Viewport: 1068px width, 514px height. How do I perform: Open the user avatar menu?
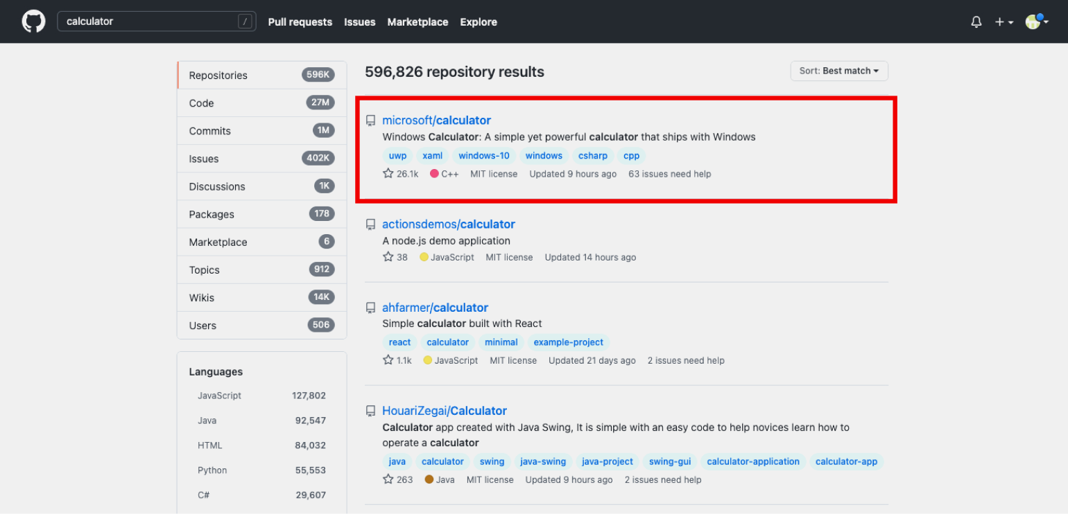pos(1036,22)
